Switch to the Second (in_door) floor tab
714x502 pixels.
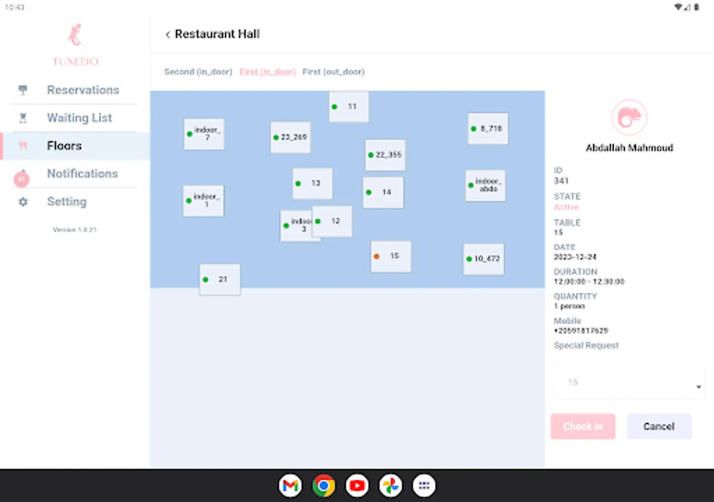(198, 71)
